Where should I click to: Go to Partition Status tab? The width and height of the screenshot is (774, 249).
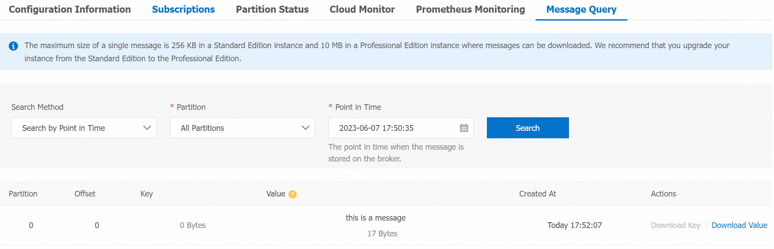point(272,10)
